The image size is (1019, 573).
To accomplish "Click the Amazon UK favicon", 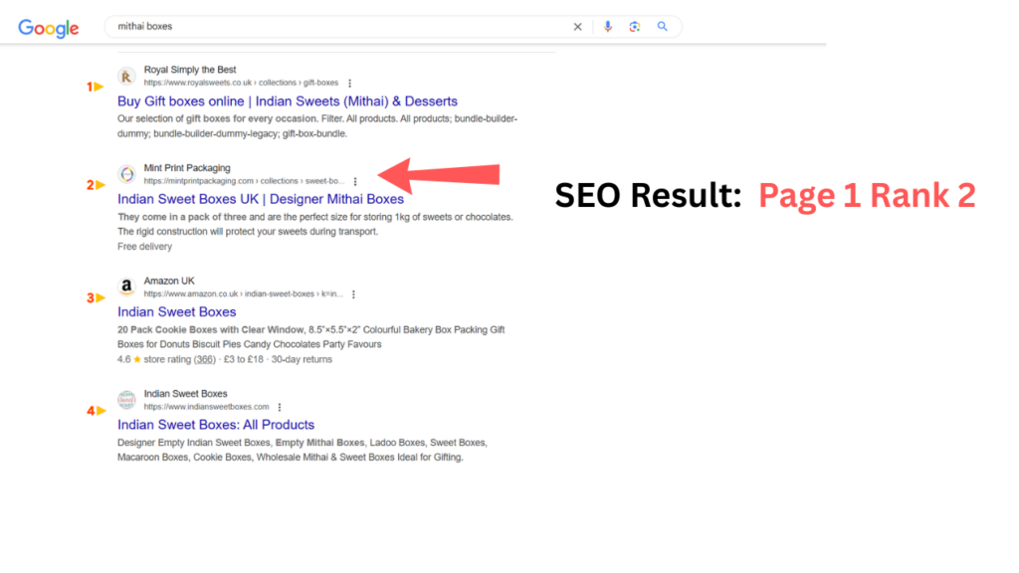I will (126, 287).
